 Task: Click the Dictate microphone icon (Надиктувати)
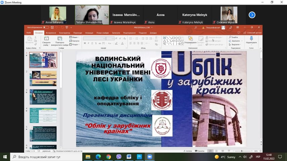(x=251, y=39)
